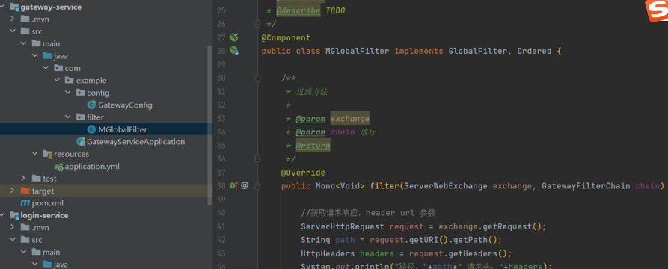Collapse src folder under login-service
This screenshot has width=668, height=269.
coord(13,240)
